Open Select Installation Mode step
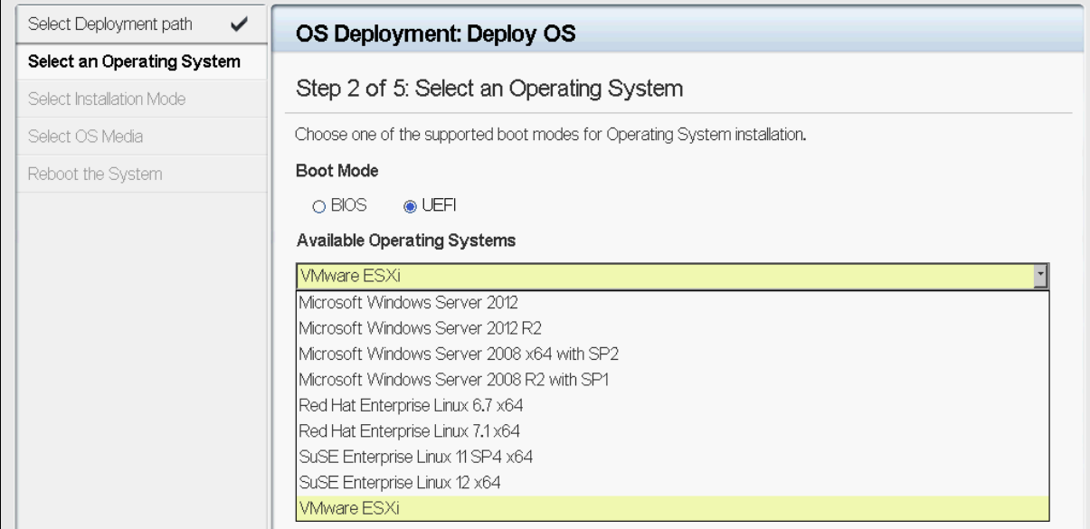This screenshot has width=1090, height=529. pyautogui.click(x=142, y=99)
